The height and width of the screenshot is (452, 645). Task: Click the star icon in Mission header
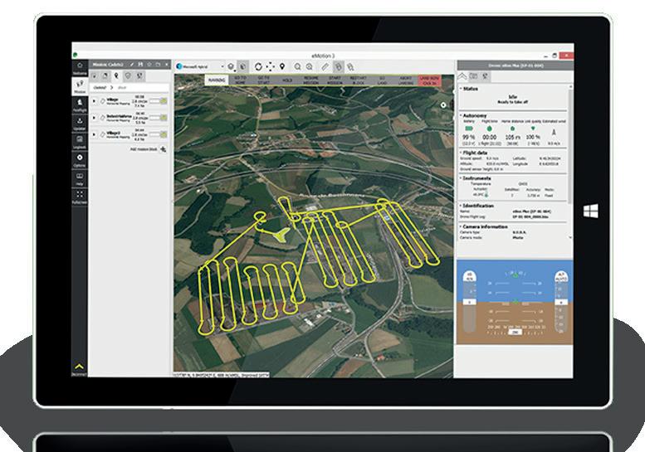click(x=149, y=65)
